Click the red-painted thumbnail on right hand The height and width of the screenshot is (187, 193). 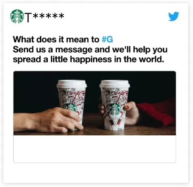(127, 108)
